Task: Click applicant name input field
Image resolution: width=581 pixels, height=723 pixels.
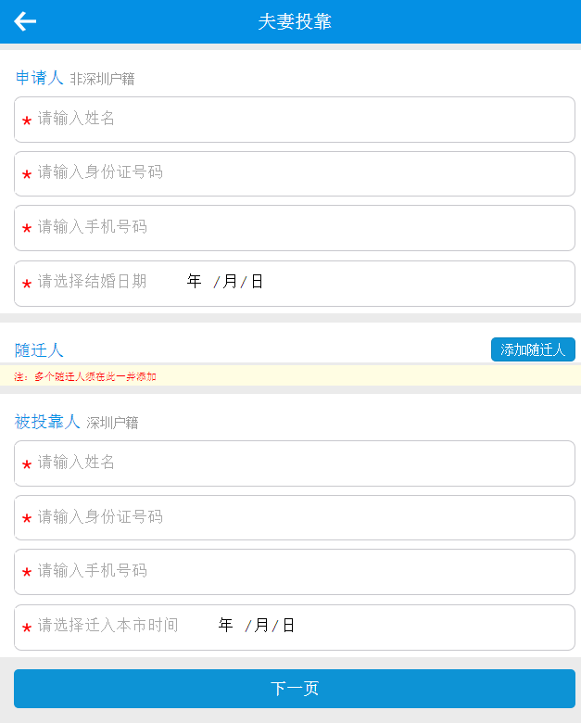Action: [x=295, y=120]
